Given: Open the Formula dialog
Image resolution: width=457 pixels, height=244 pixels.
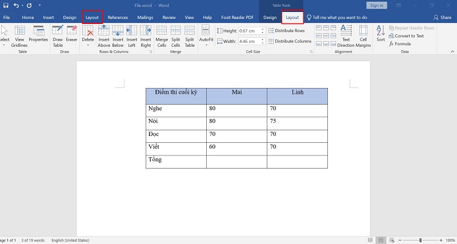Looking at the screenshot, I should tap(400, 44).
